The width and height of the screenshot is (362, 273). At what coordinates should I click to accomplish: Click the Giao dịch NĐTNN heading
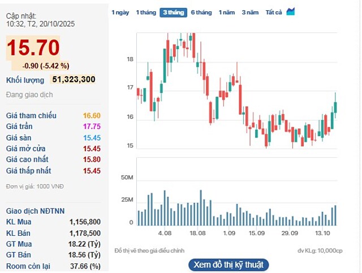coord(32,210)
